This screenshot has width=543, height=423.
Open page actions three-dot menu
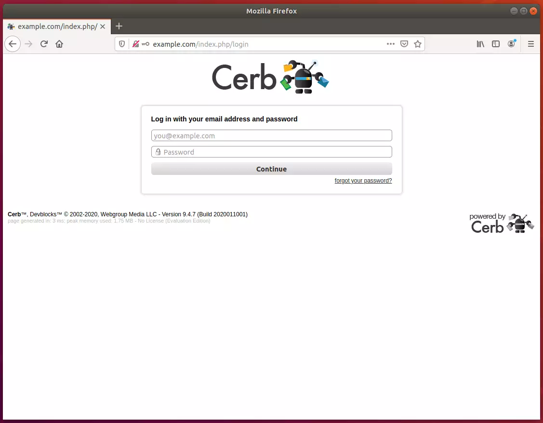tap(391, 44)
